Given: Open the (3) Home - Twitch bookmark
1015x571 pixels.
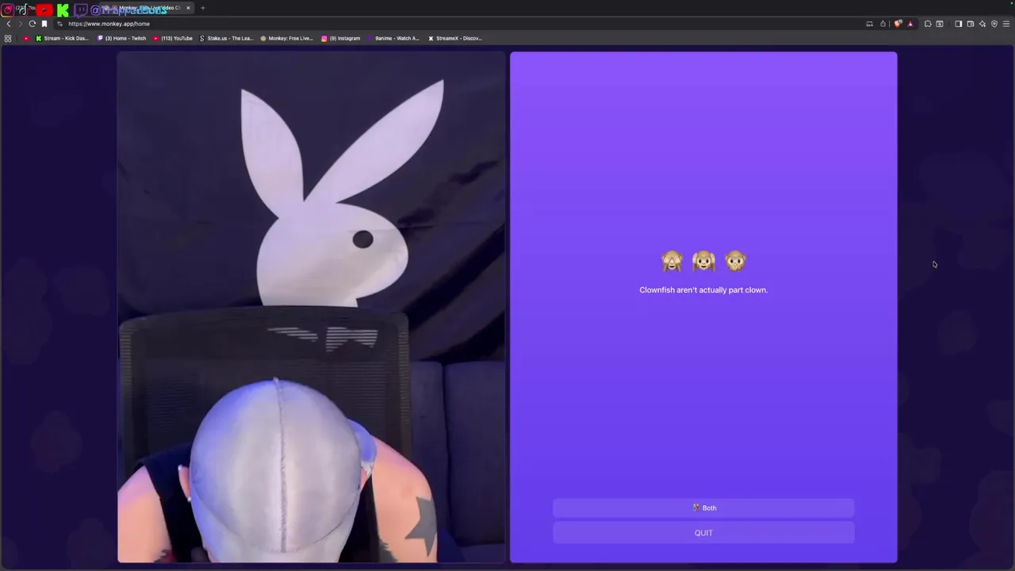Looking at the screenshot, I should point(122,38).
